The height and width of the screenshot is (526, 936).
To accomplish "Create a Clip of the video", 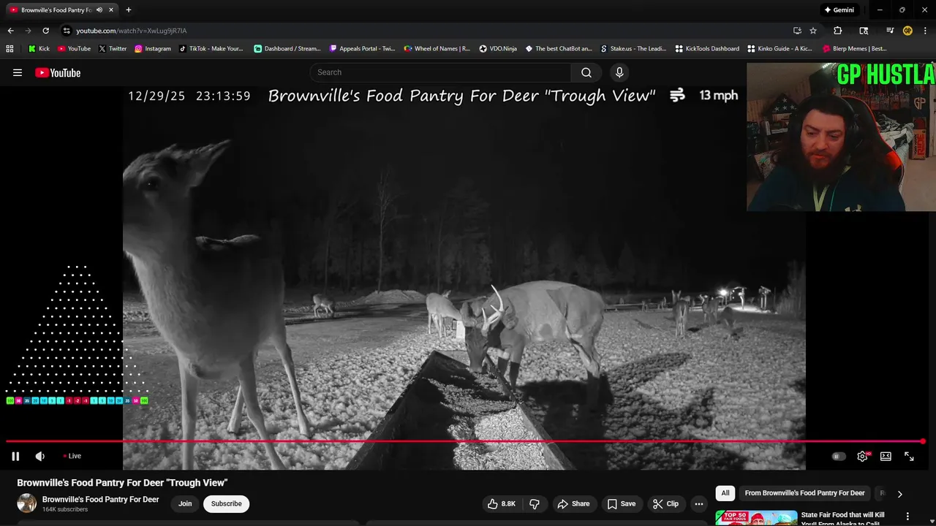I will point(665,503).
